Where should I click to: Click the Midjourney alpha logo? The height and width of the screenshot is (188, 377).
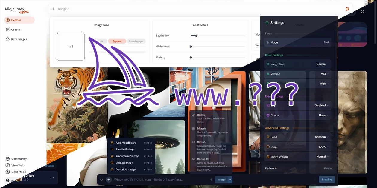[x=17, y=10]
